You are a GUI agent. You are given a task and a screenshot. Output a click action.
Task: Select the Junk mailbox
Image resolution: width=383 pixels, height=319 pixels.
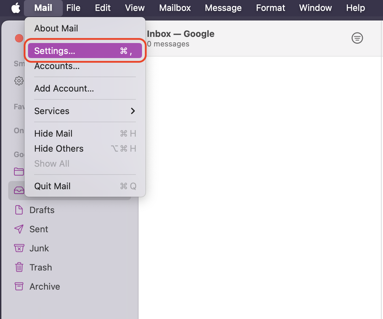click(70, 248)
